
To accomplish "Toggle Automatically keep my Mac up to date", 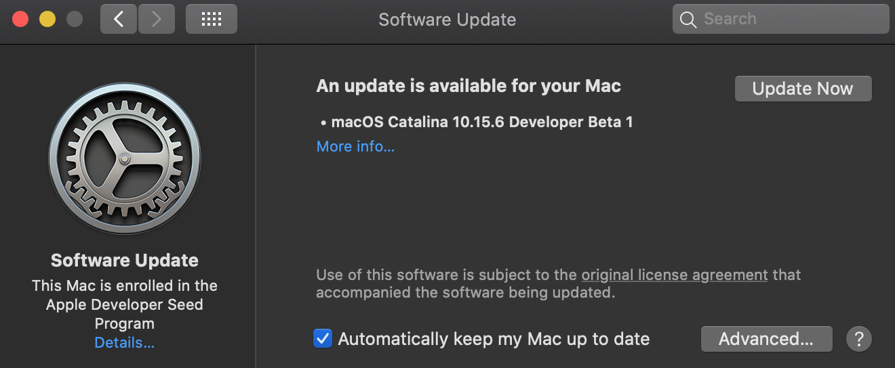I will (x=323, y=338).
